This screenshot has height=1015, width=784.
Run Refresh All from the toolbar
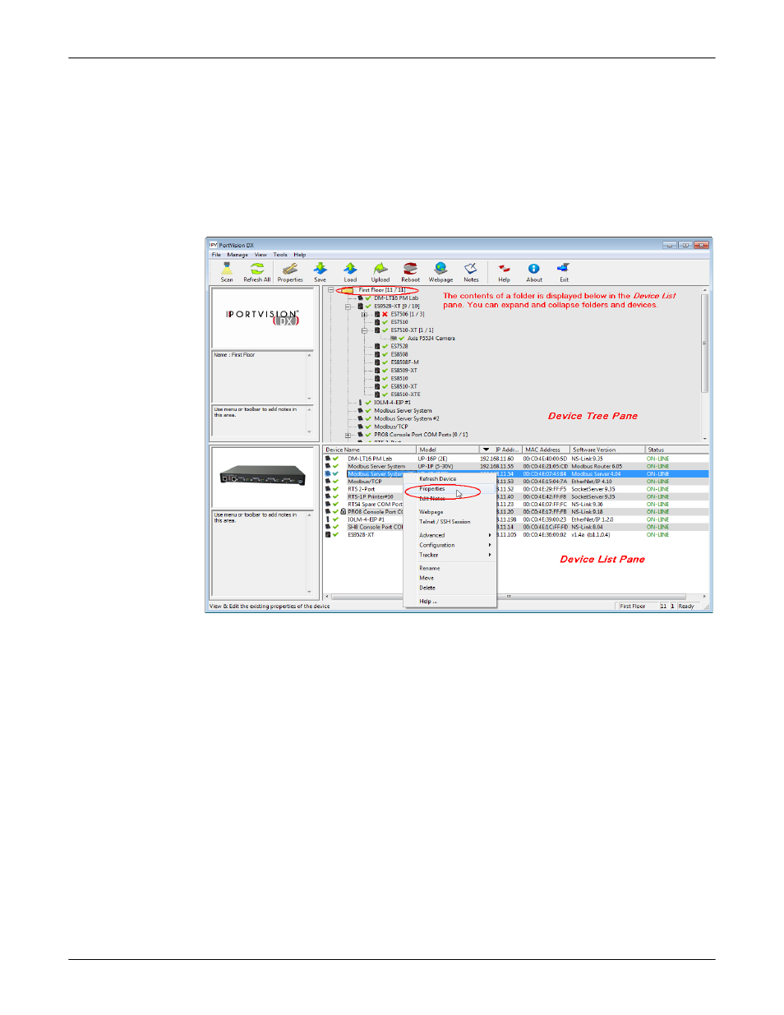tap(256, 272)
